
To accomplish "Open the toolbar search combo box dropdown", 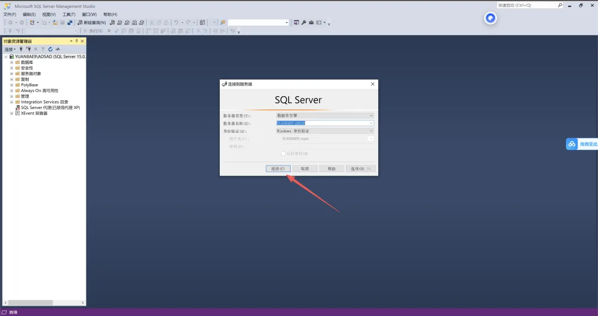I will click(x=287, y=23).
